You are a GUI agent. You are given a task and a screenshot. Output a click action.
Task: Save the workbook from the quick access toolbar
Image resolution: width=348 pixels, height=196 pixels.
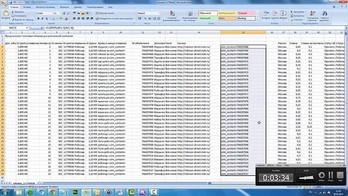11,2
